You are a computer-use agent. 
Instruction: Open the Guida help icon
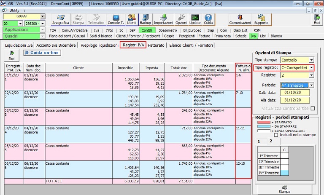coord(208,20)
